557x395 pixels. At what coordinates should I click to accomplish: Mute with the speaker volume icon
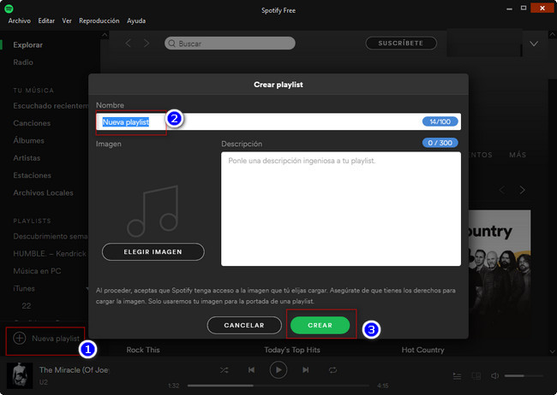click(494, 376)
